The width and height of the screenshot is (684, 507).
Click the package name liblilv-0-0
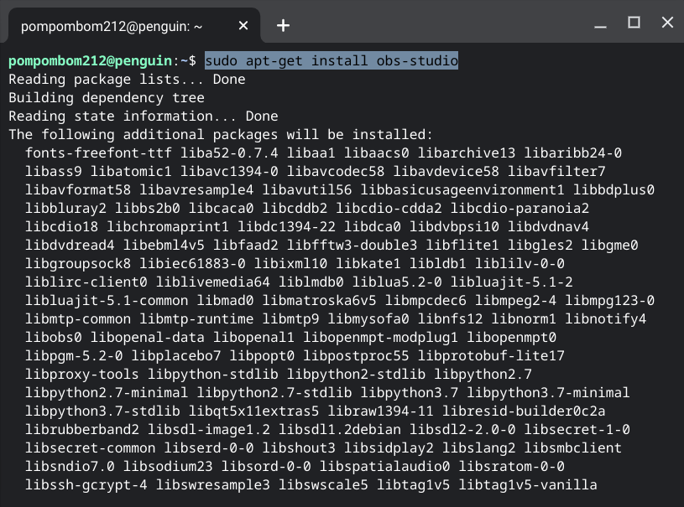click(520, 263)
